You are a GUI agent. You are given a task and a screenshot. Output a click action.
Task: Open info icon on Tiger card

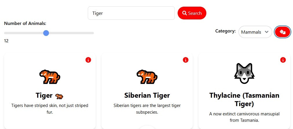click(x=88, y=60)
